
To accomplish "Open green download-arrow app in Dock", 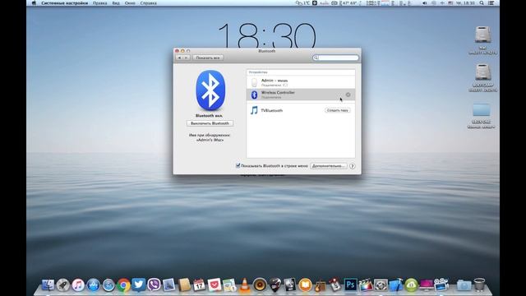I will tap(411, 285).
